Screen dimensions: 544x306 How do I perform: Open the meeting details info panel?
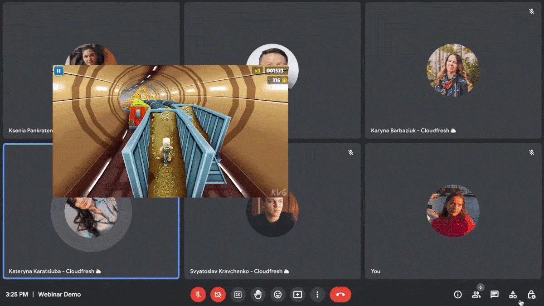click(x=458, y=295)
